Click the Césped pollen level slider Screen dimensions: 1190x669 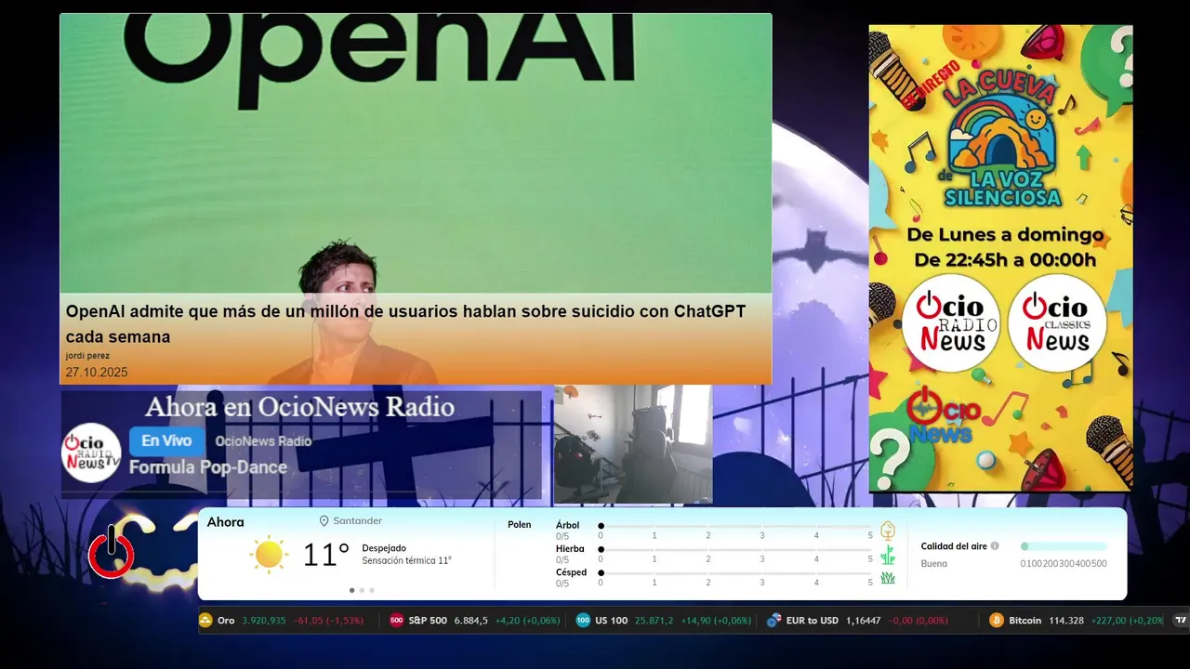[x=735, y=572]
